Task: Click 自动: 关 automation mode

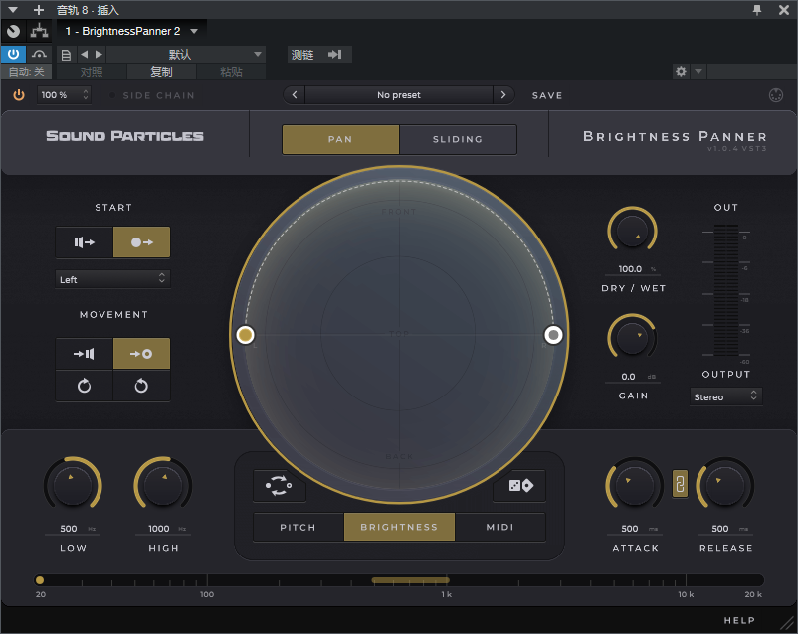Action: pos(27,72)
